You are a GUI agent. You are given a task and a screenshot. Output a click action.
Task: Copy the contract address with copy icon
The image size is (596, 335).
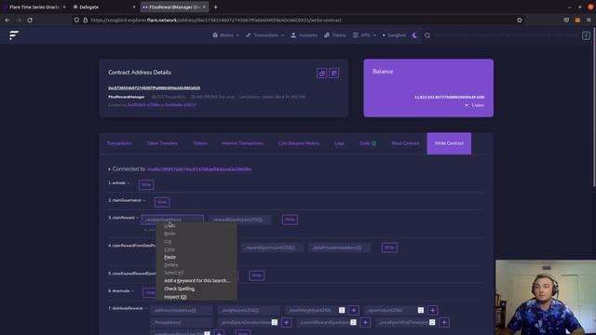click(x=321, y=74)
